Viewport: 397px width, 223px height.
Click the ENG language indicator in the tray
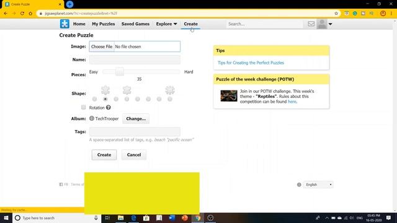click(360, 218)
